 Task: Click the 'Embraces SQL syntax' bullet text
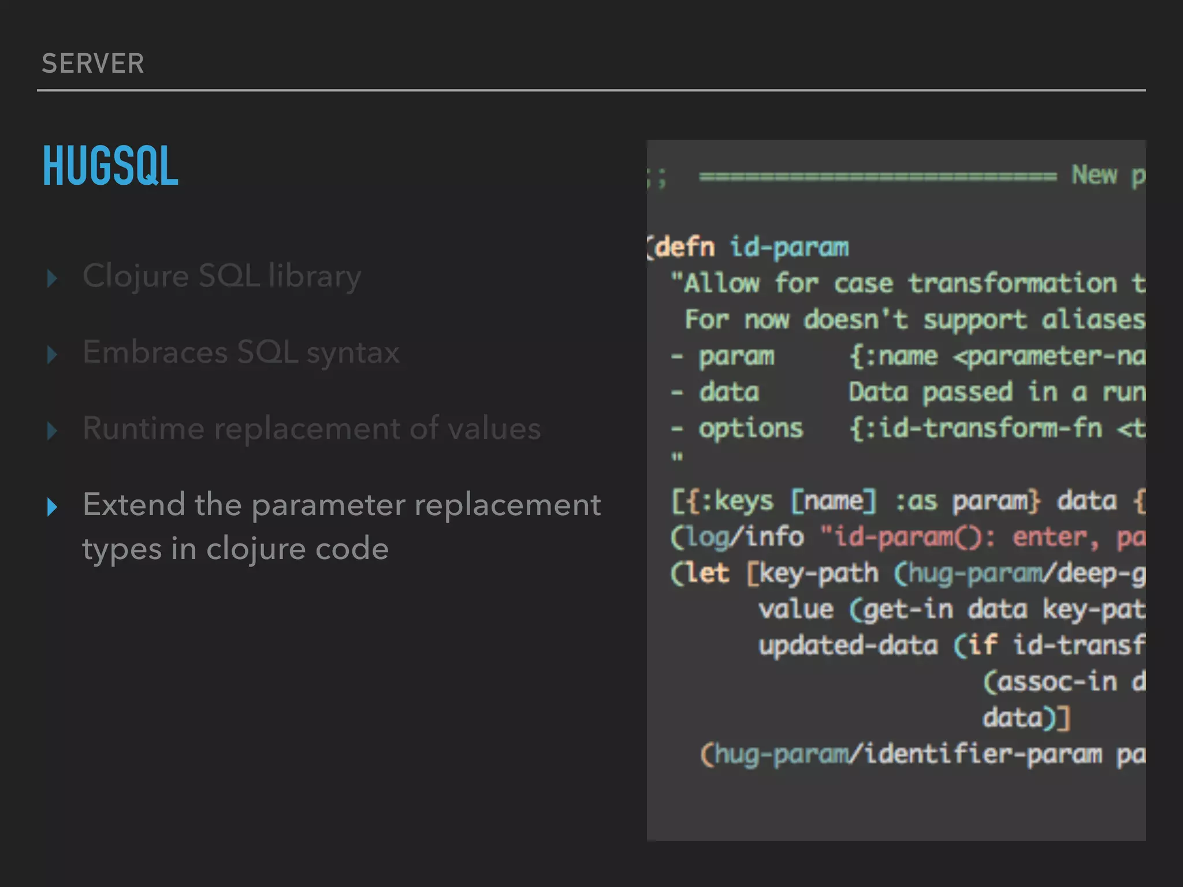241,353
